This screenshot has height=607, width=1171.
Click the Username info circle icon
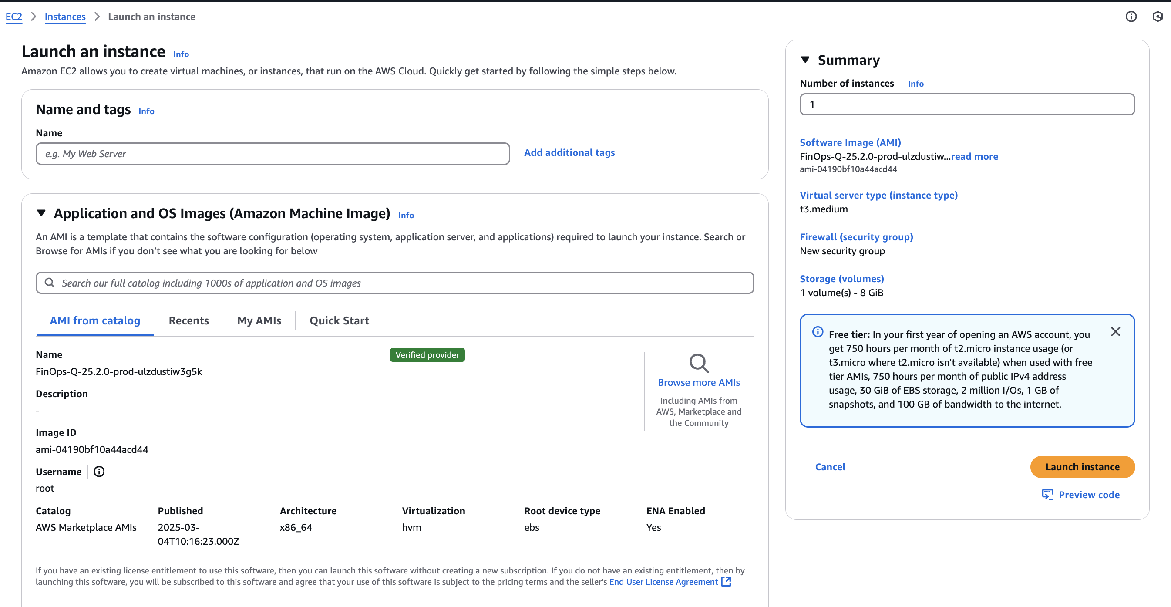point(99,472)
